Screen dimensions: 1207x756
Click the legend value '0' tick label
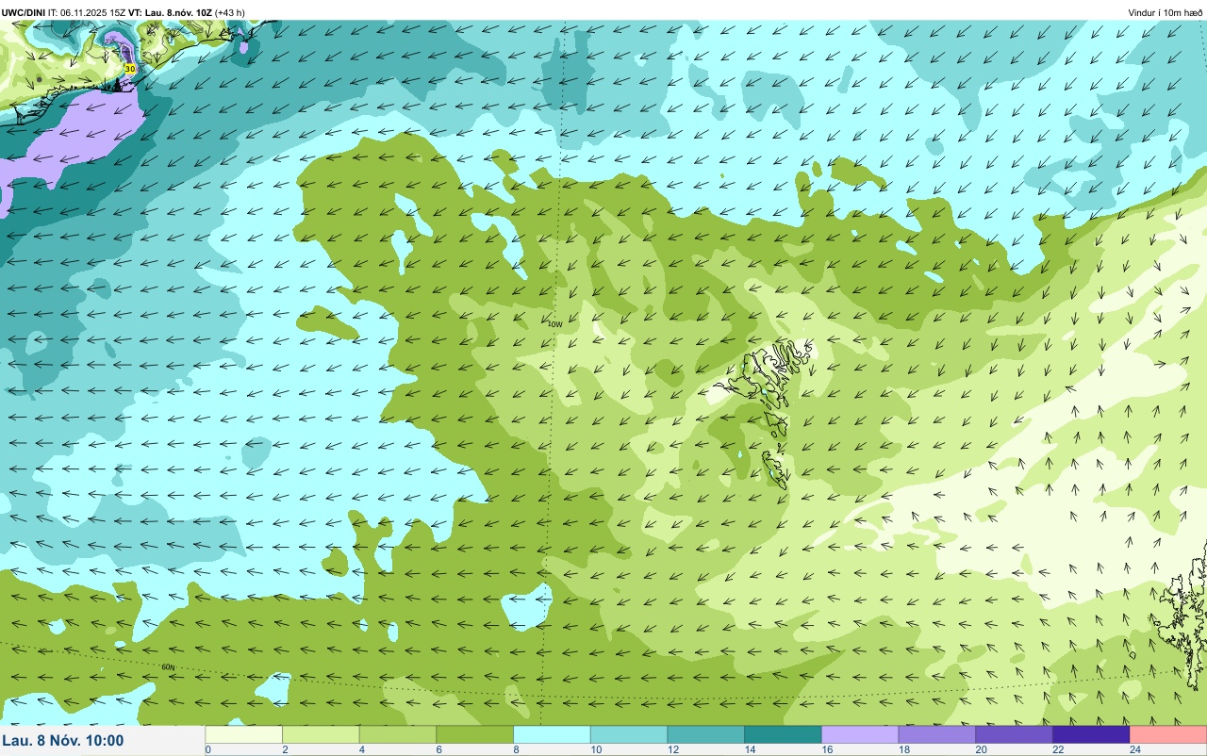pos(207,749)
